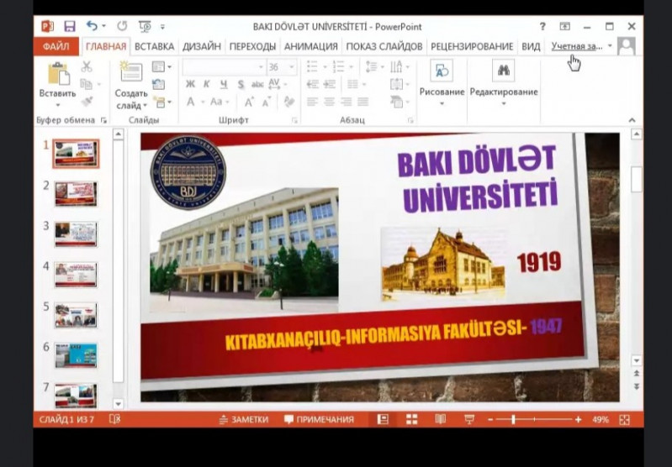The image size is (672, 467).
Task: Collapse the ribbon with the arrow
Action: (x=632, y=120)
